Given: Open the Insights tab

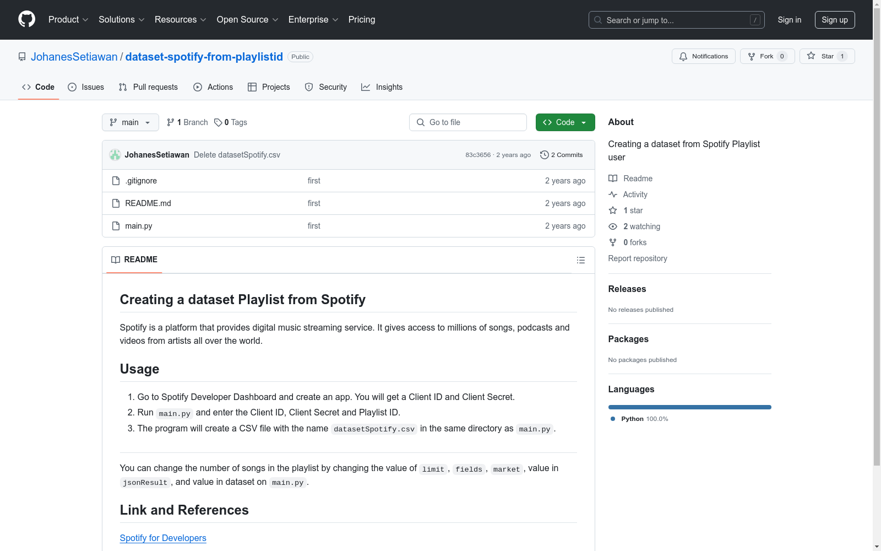Looking at the screenshot, I should coord(382,87).
